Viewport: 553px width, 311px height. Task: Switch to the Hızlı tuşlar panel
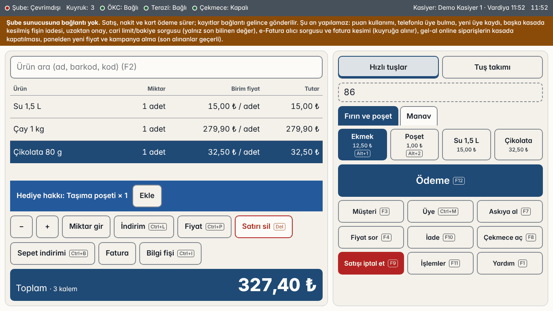[388, 67]
